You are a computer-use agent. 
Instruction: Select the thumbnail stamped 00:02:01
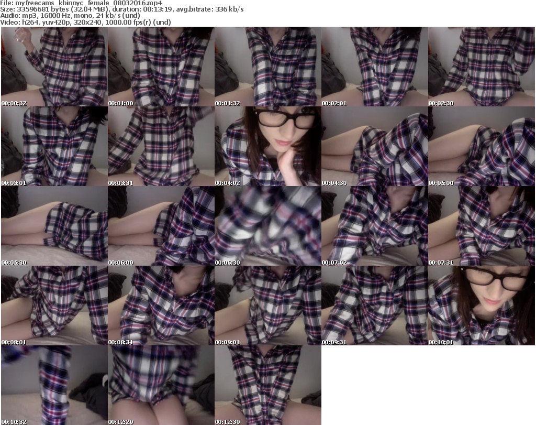(375, 67)
